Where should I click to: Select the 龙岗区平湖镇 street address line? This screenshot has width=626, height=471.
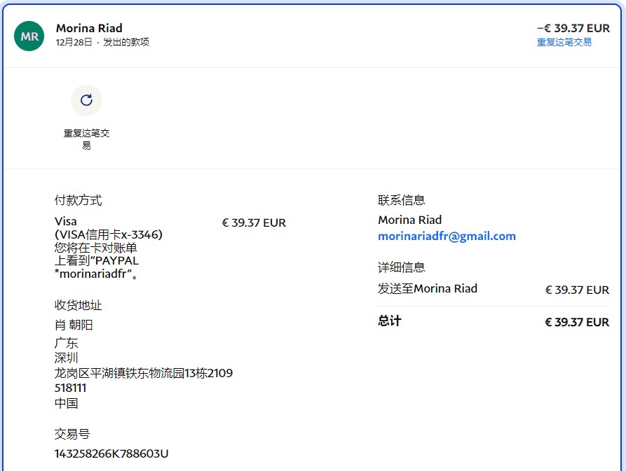pos(143,373)
